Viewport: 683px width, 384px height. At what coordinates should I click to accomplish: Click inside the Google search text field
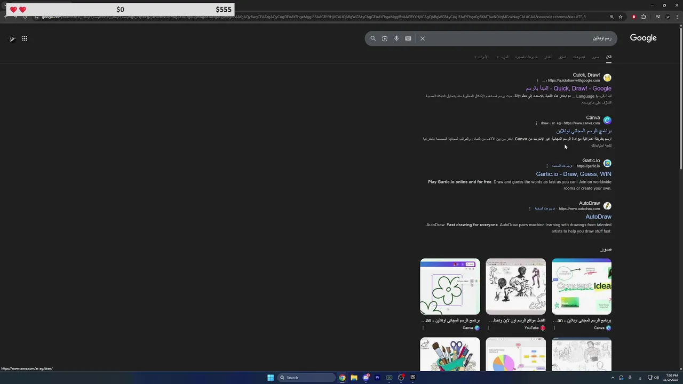pos(520,38)
